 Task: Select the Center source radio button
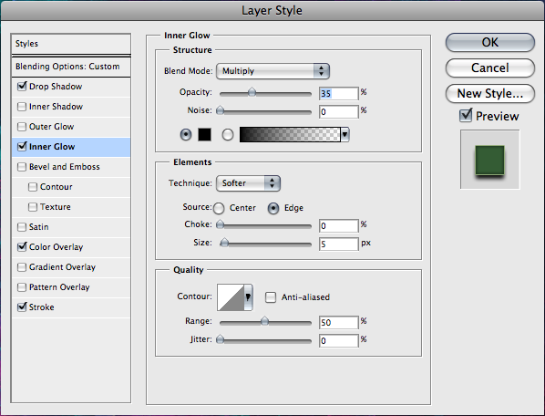pos(219,208)
